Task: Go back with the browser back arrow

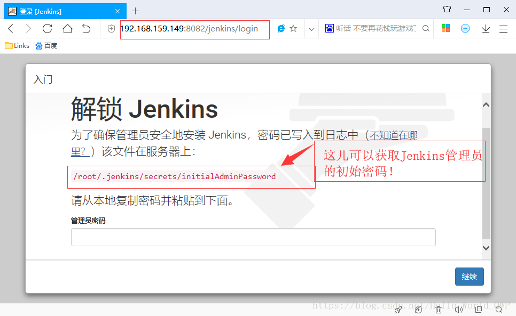Action: point(11,29)
